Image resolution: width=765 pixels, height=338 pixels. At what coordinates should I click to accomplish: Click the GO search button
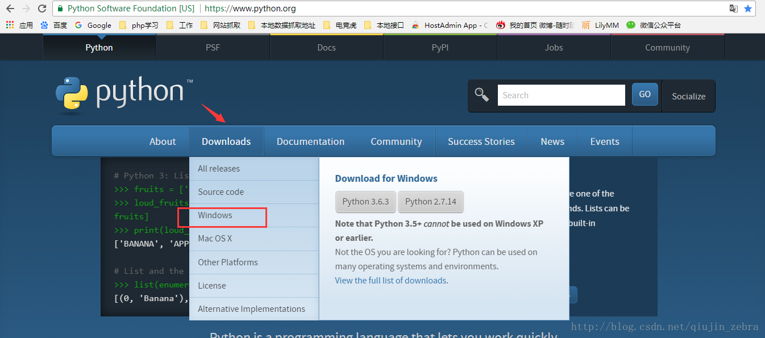645,94
